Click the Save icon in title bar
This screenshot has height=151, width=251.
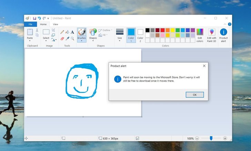point(34,18)
